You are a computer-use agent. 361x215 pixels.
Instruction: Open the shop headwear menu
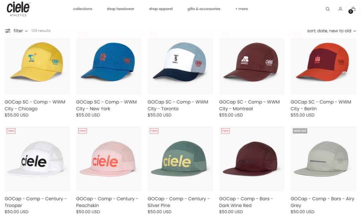click(120, 9)
